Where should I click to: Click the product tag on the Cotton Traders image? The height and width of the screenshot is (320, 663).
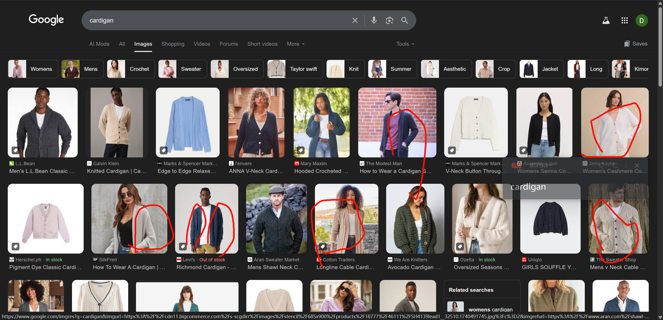pos(323,246)
